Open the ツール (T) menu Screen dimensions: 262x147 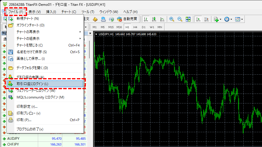(x=88, y=12)
